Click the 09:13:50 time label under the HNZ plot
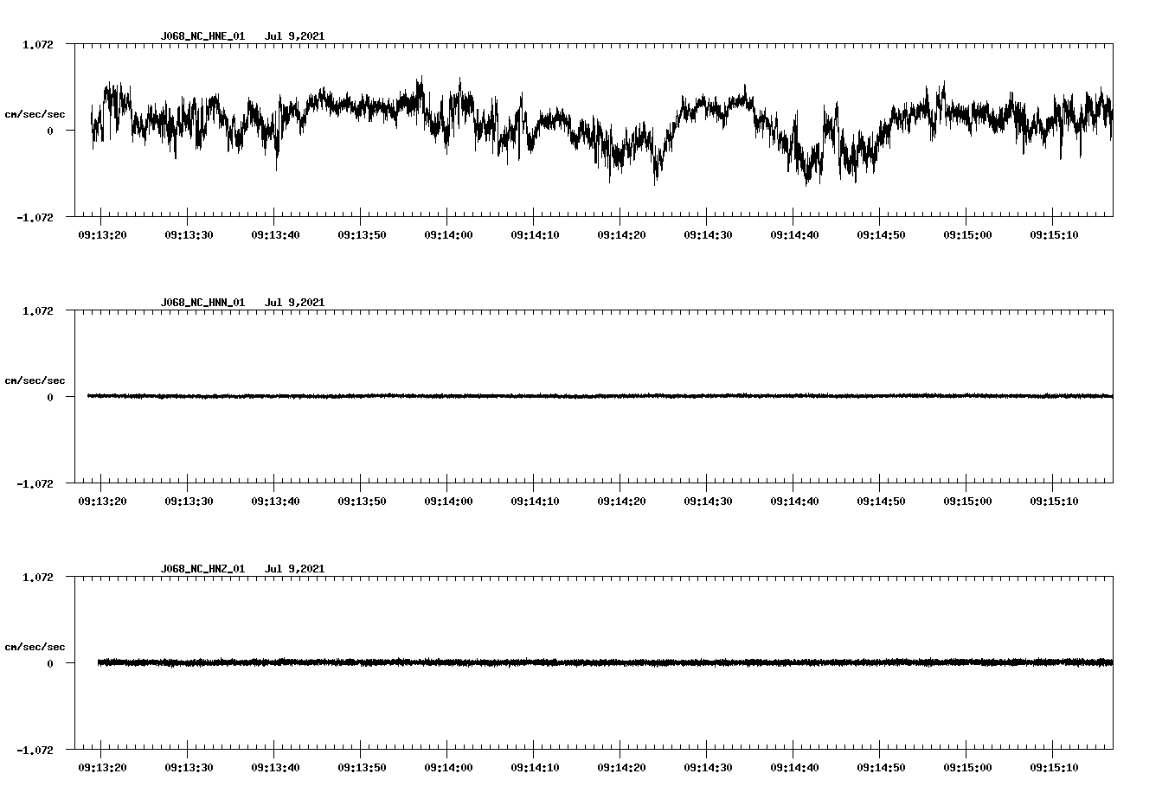Image resolution: width=1175 pixels, height=799 pixels. pyautogui.click(x=362, y=767)
